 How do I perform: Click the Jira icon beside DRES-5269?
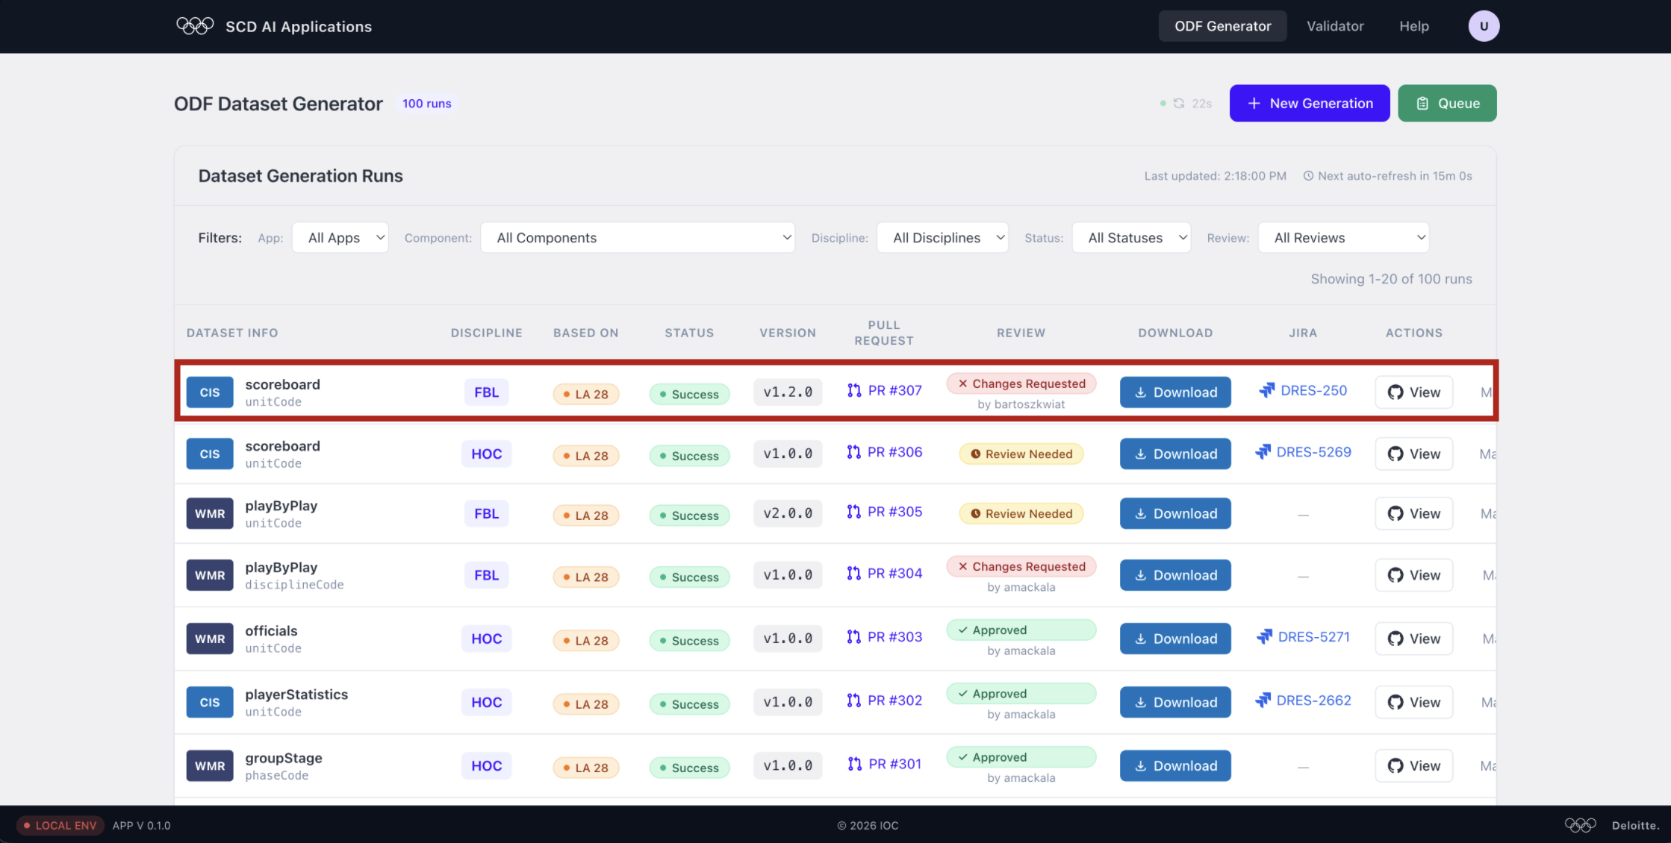[1263, 452]
